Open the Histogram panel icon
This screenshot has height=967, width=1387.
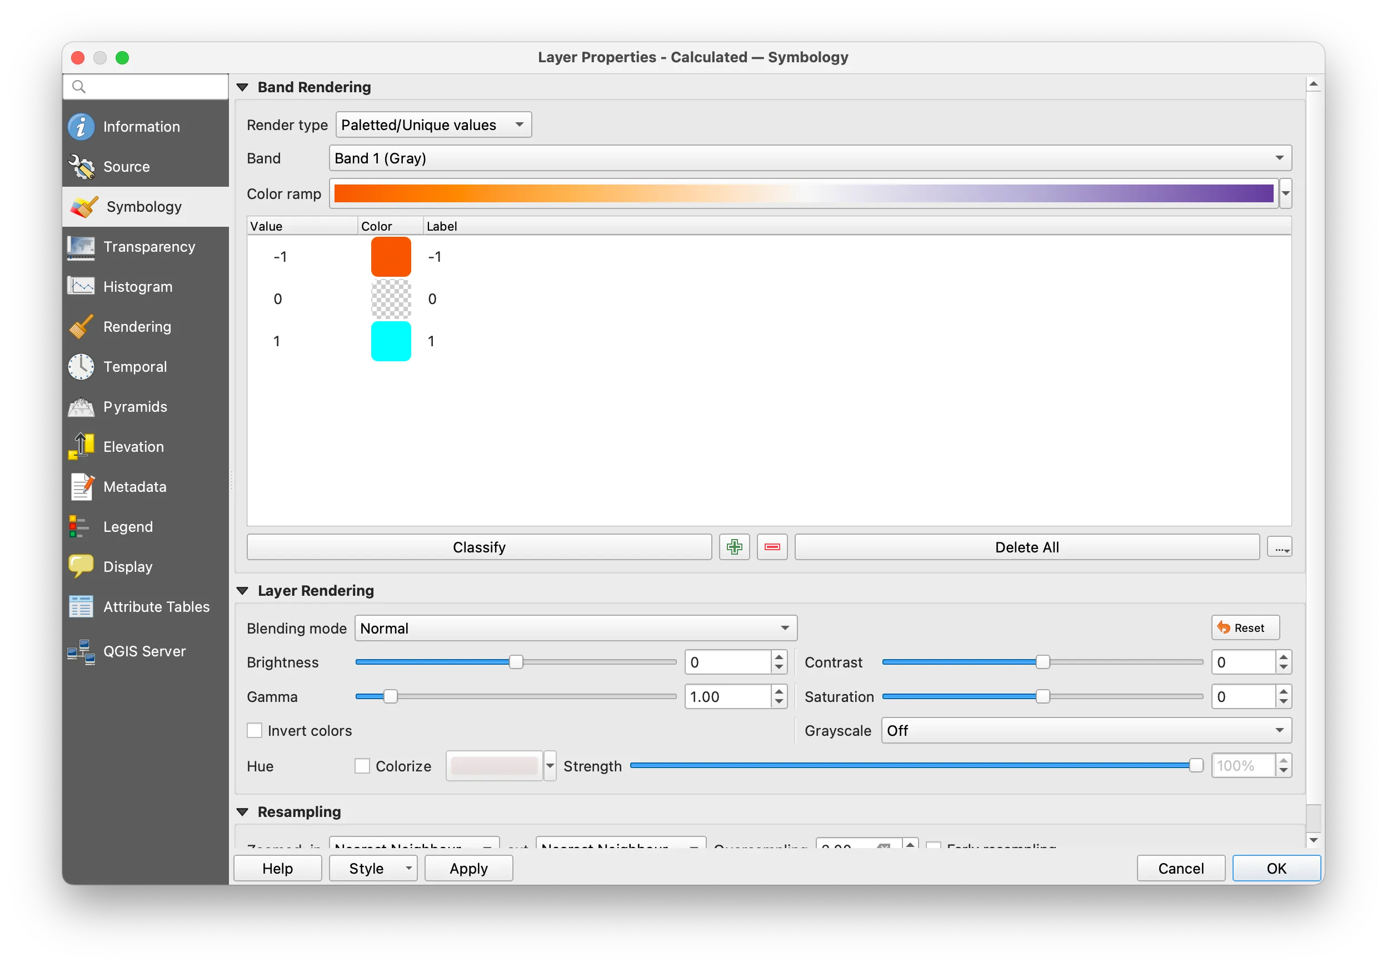tap(81, 286)
